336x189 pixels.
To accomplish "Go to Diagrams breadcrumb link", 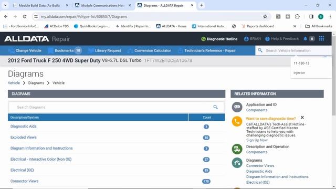I will (x=36, y=83).
